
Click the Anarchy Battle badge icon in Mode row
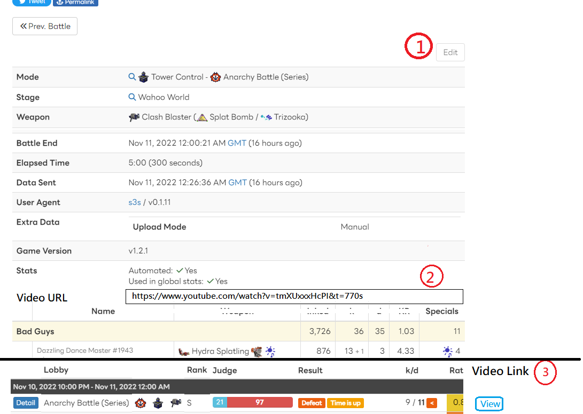coord(215,77)
